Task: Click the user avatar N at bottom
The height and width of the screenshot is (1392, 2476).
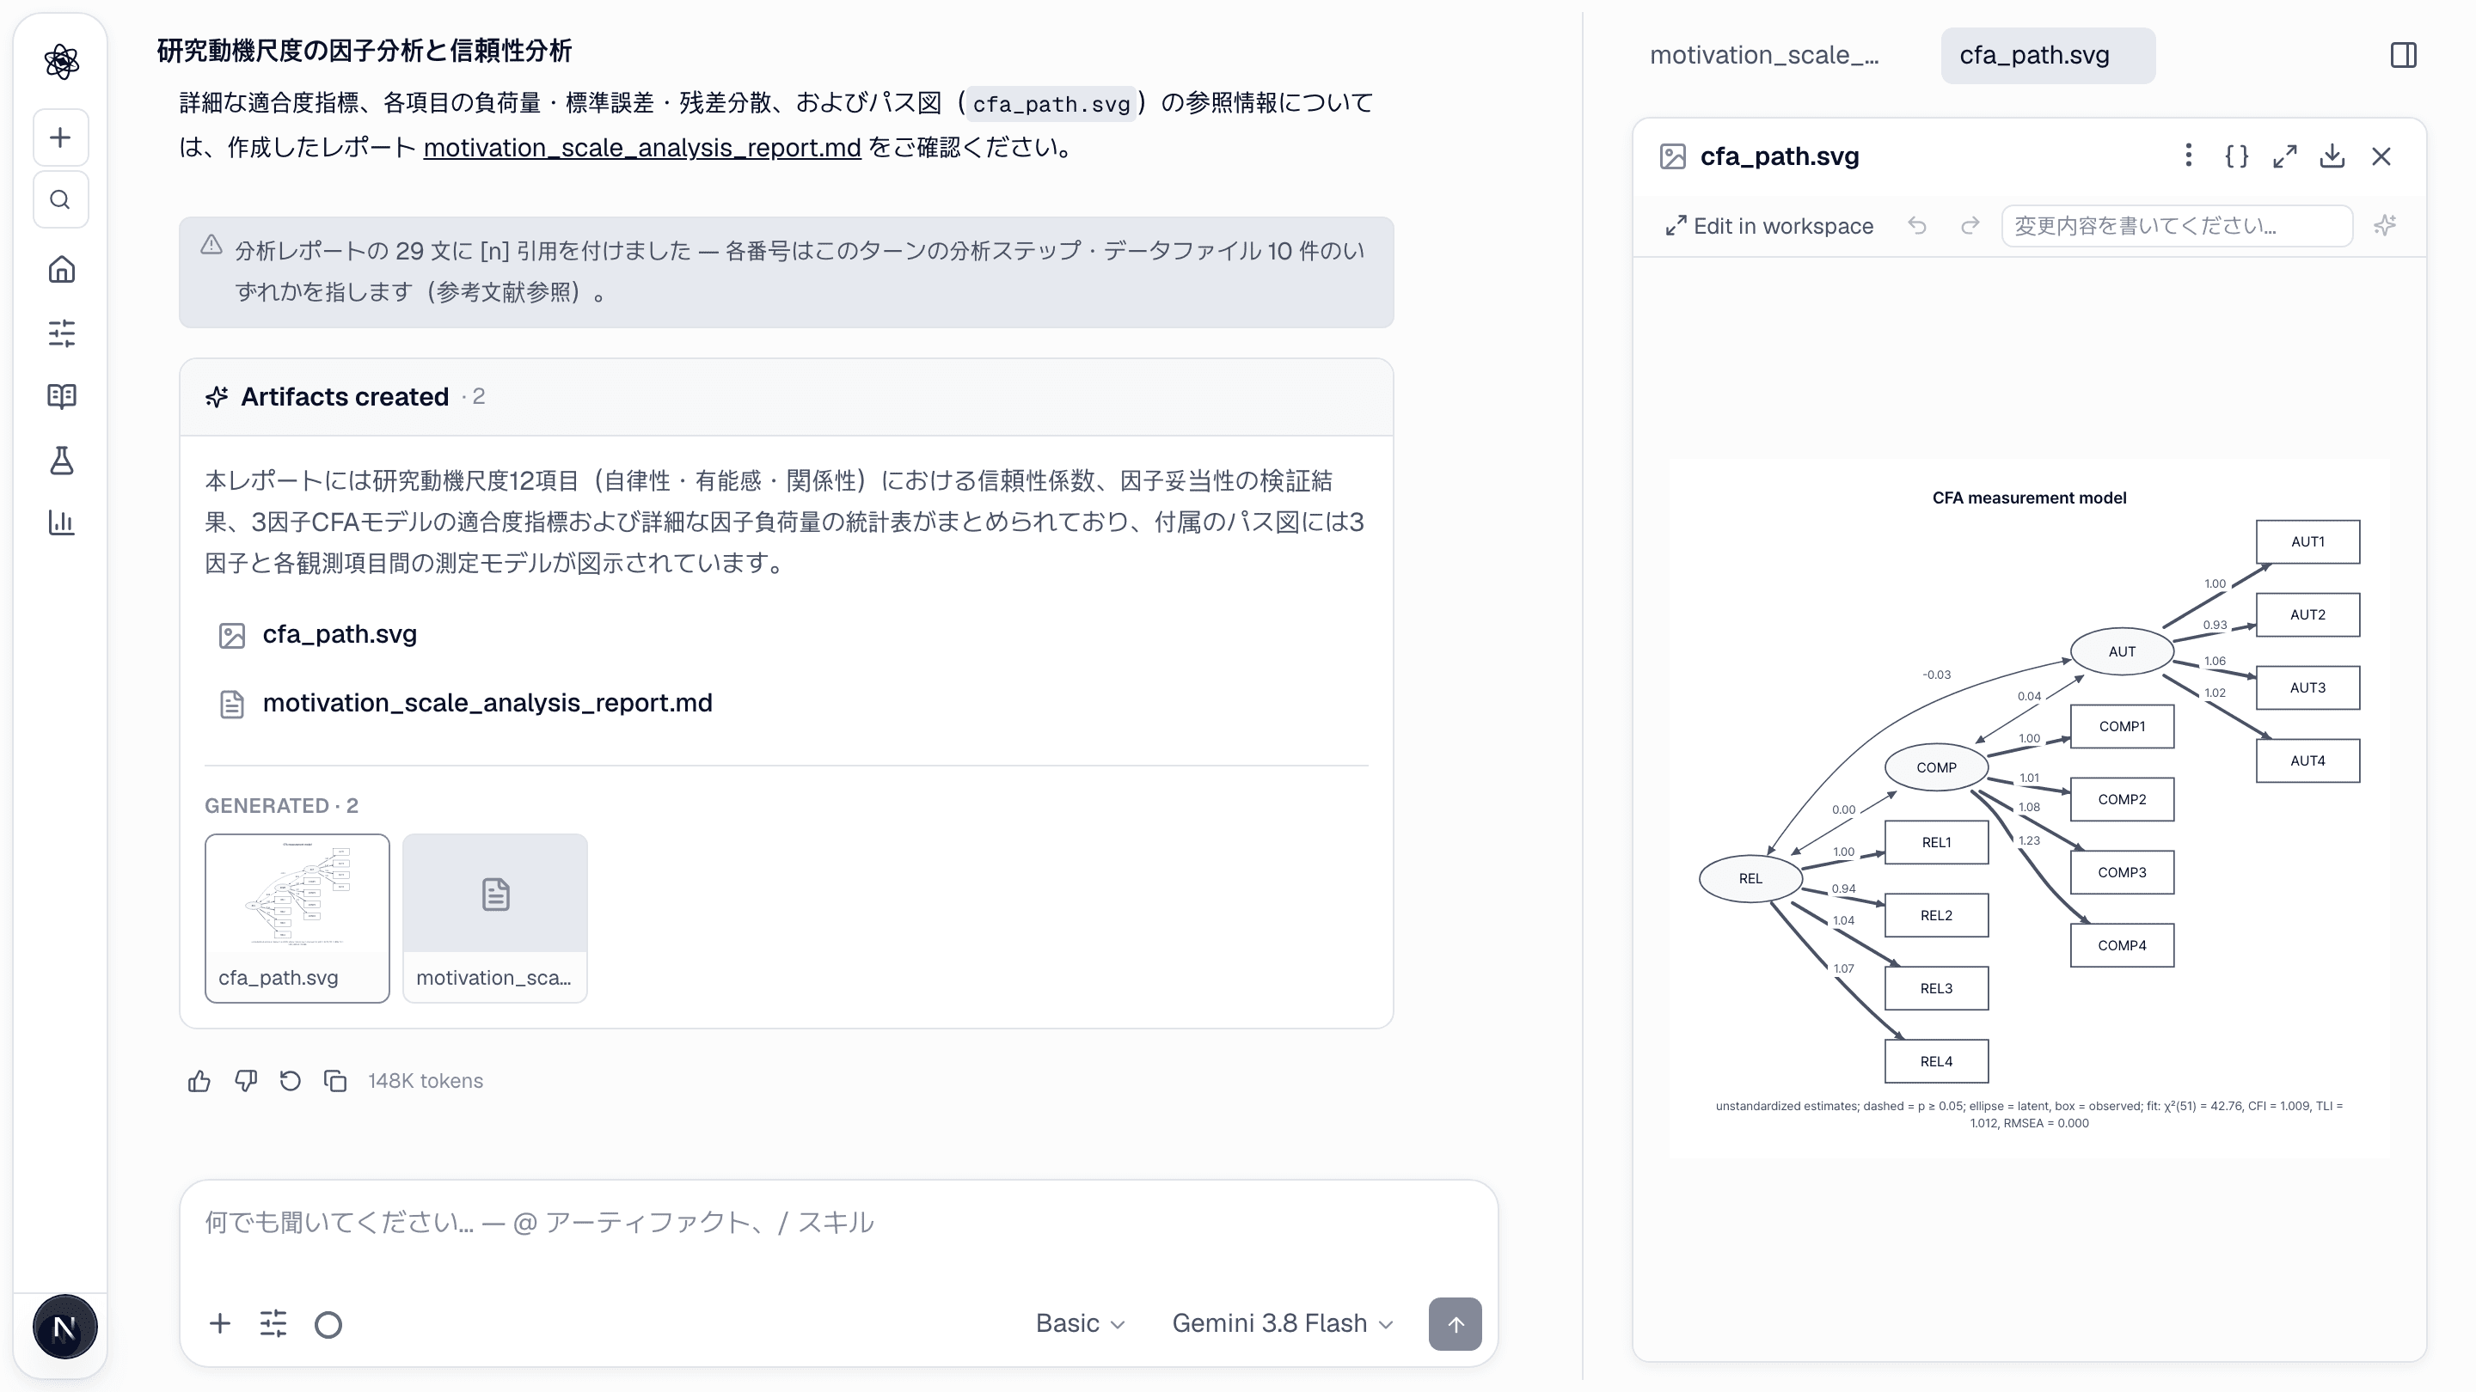Action: pos(64,1328)
